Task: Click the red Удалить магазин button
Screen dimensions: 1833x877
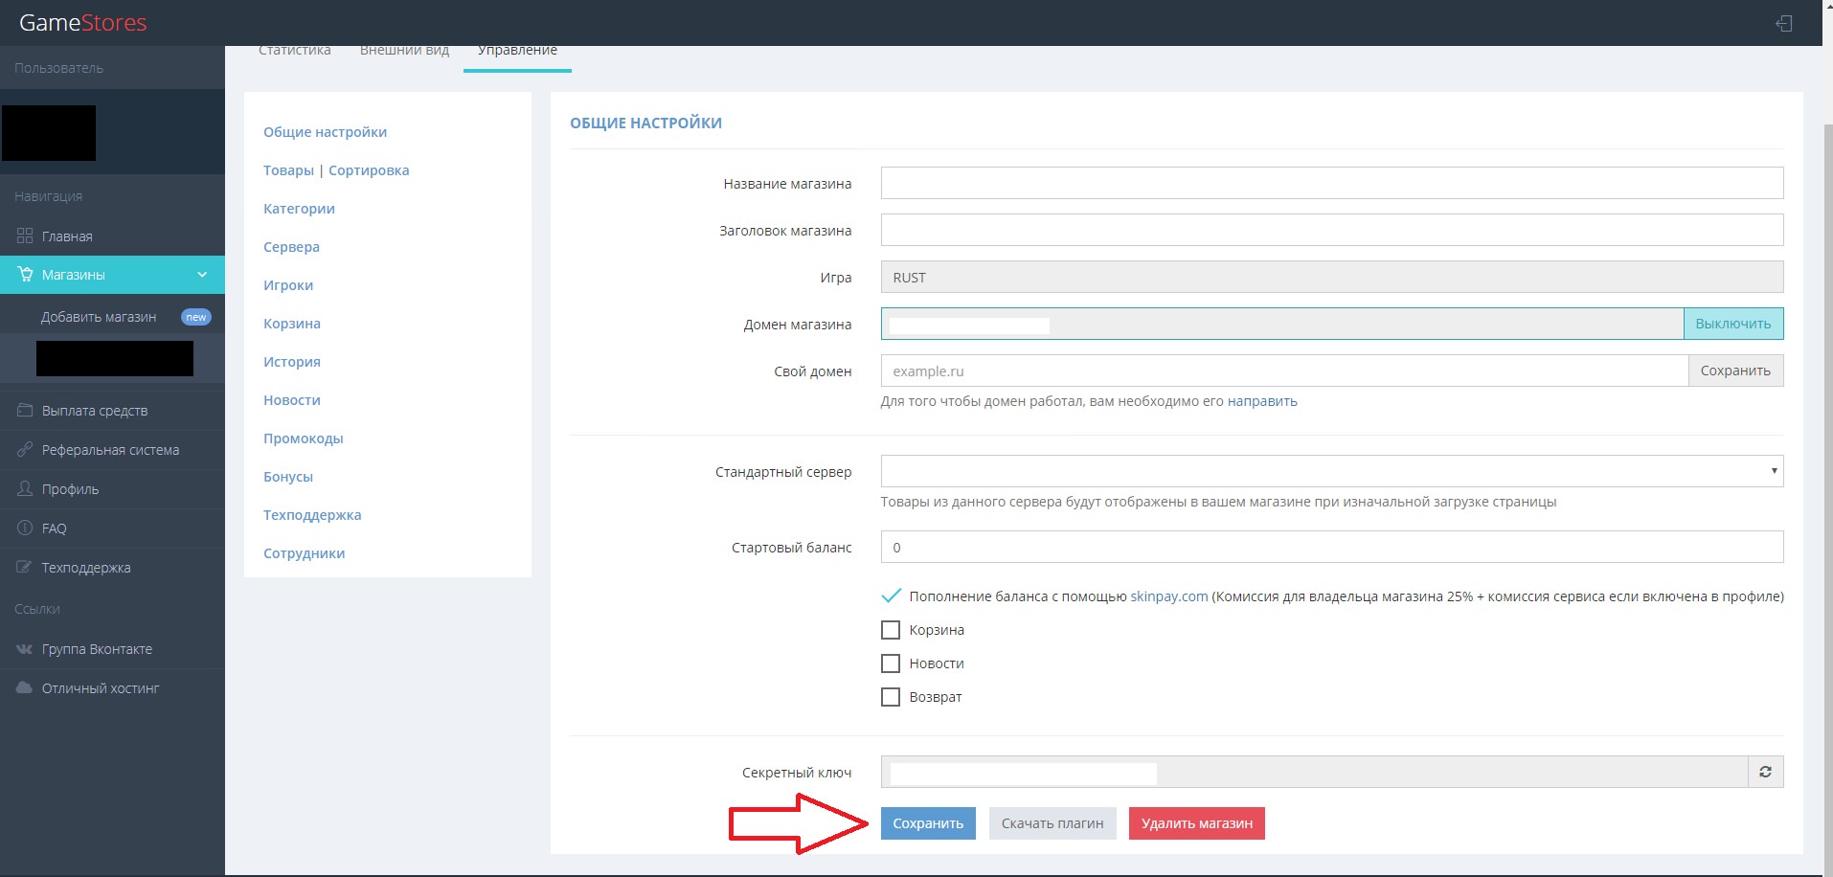Action: tap(1197, 823)
